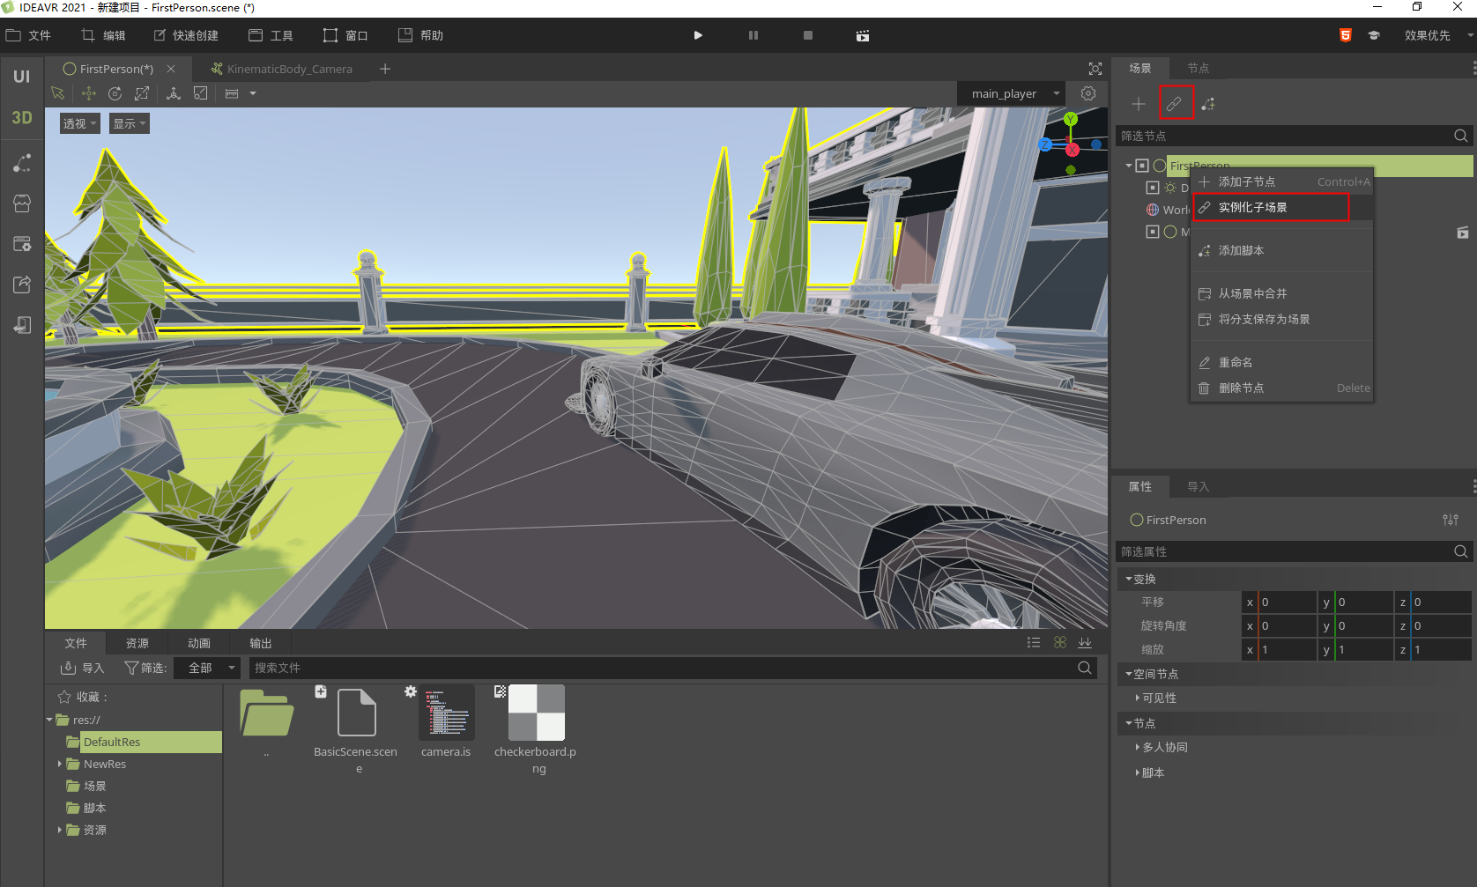1477x887 pixels.
Task: Click the arrow select tool
Action: click(58, 93)
